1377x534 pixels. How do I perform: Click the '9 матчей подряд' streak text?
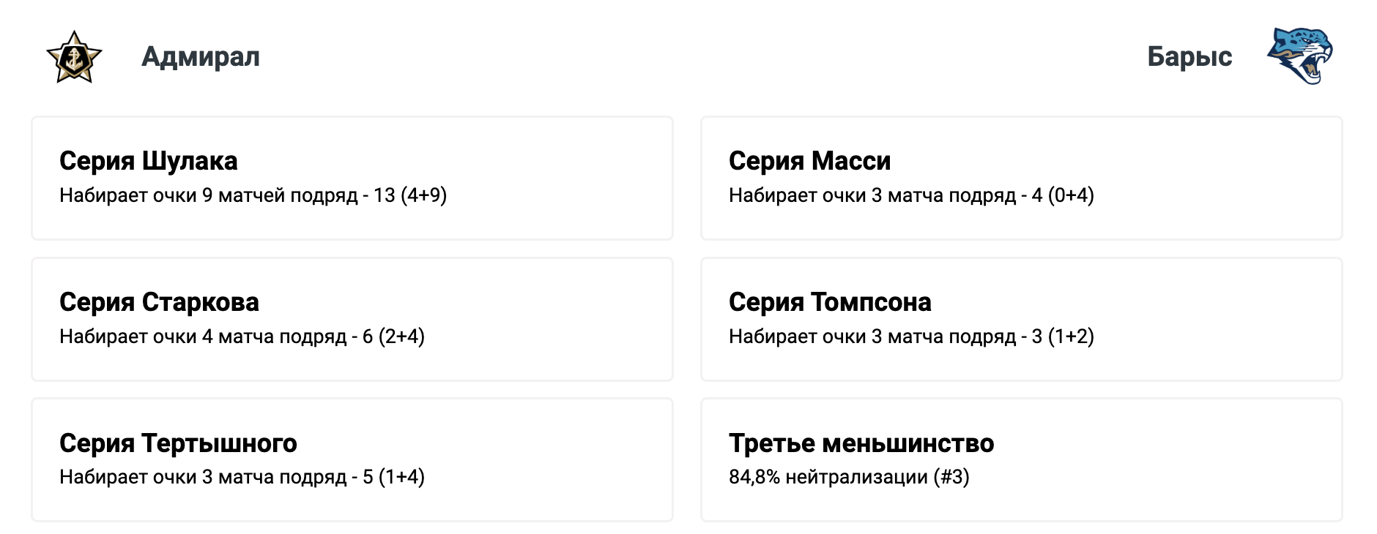coord(280,195)
